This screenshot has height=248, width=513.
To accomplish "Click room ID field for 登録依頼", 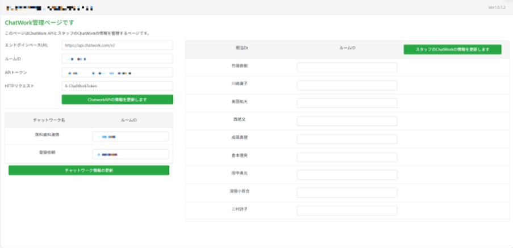I will (x=131, y=154).
